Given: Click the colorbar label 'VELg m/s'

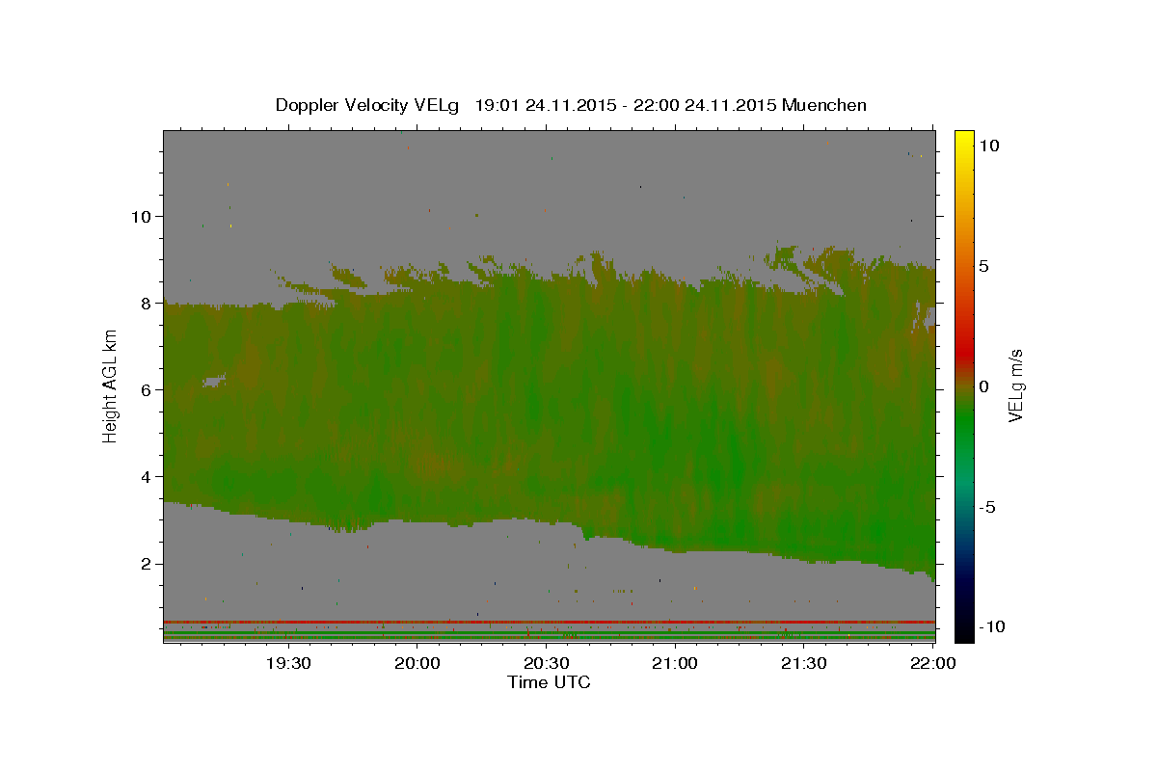Looking at the screenshot, I should point(1016,385).
